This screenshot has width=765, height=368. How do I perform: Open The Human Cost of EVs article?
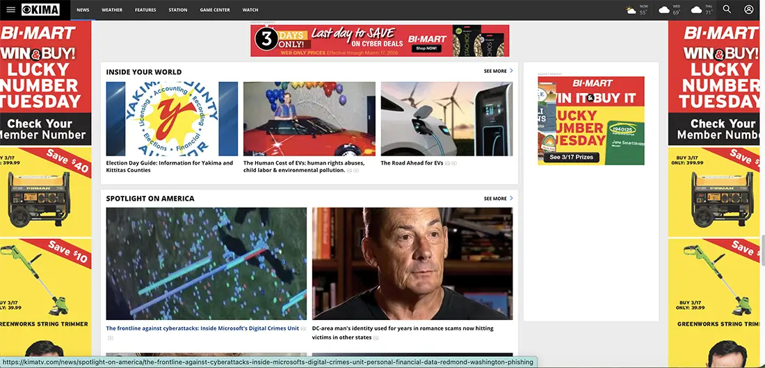304,167
